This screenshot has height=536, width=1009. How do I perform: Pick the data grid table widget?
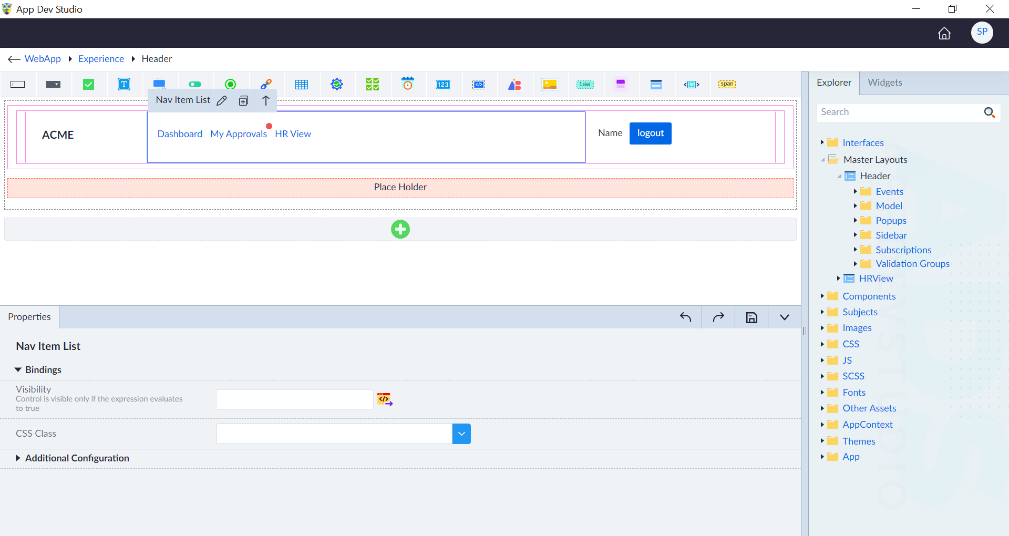[x=302, y=84]
